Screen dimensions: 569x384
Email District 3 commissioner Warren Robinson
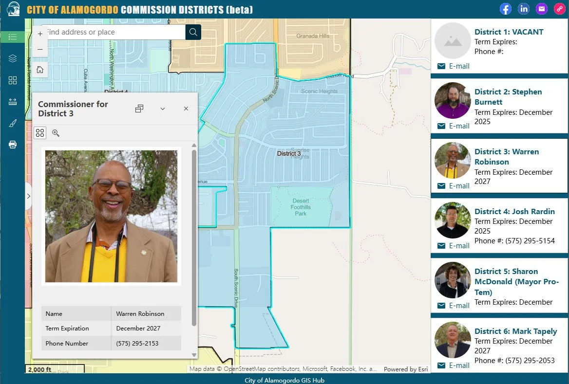[454, 185]
